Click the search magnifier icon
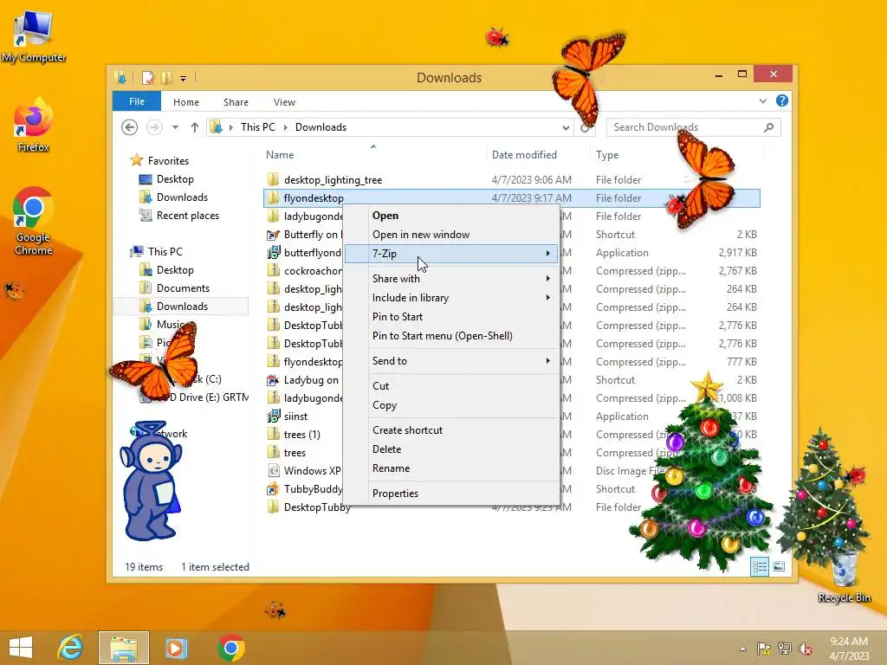 pos(768,127)
